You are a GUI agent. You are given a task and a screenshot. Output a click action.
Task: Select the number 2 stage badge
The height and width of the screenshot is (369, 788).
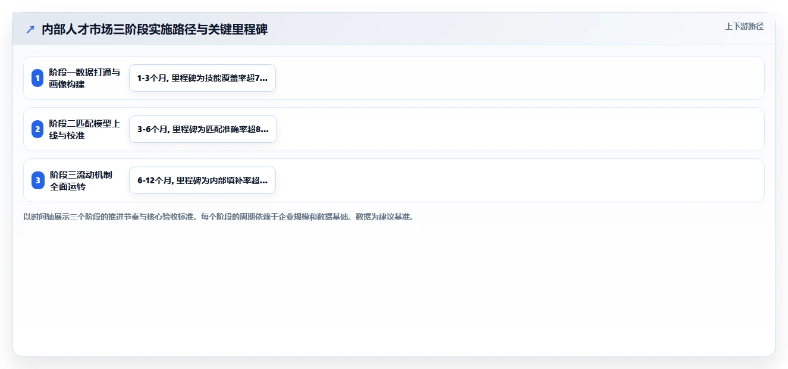pos(37,129)
